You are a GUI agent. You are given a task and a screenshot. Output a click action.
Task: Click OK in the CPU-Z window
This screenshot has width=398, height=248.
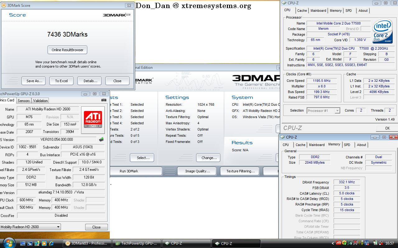click(387, 128)
